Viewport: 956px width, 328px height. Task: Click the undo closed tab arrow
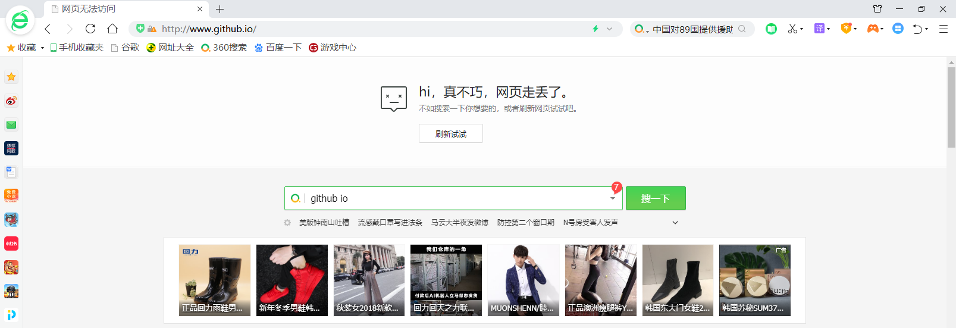(918, 29)
